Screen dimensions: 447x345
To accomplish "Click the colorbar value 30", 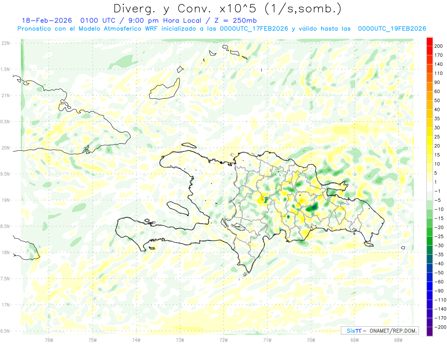I will tap(437, 128).
